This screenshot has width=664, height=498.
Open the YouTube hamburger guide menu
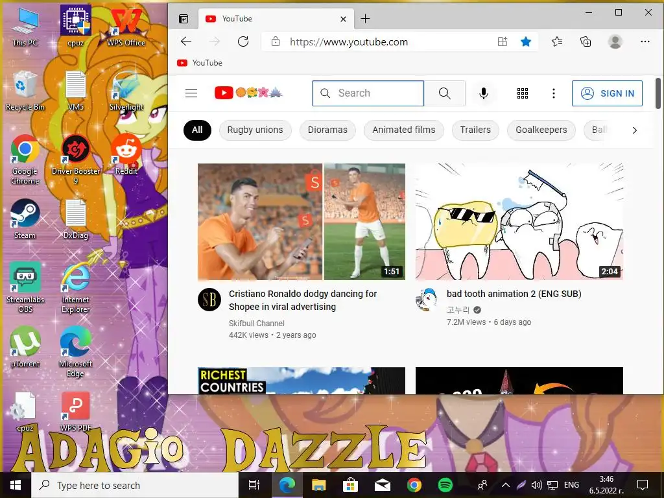tap(191, 93)
